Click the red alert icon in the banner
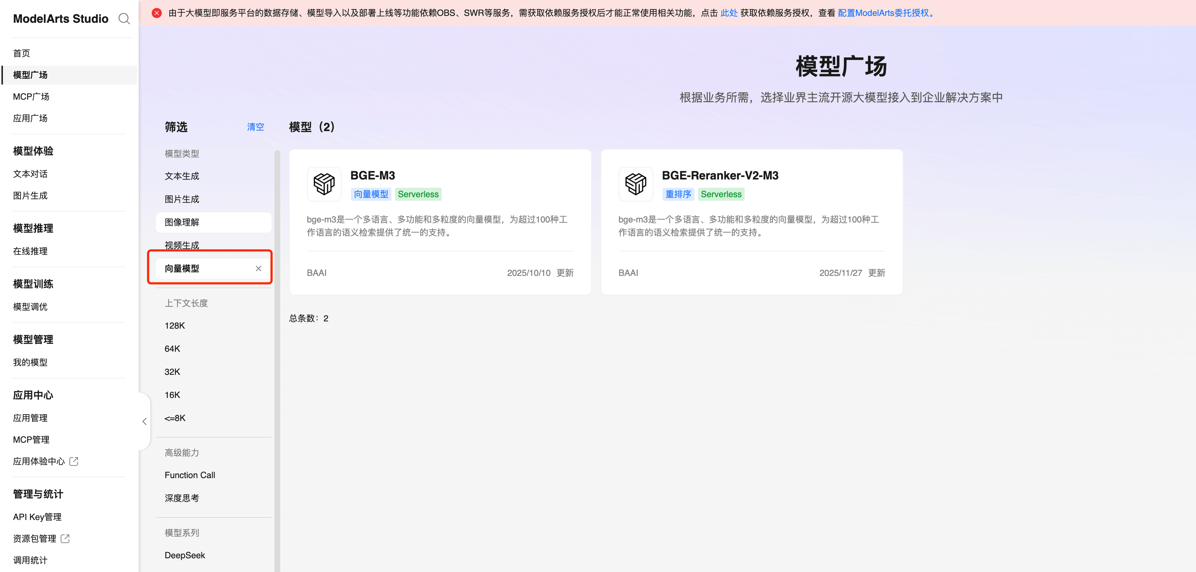 [x=156, y=13]
